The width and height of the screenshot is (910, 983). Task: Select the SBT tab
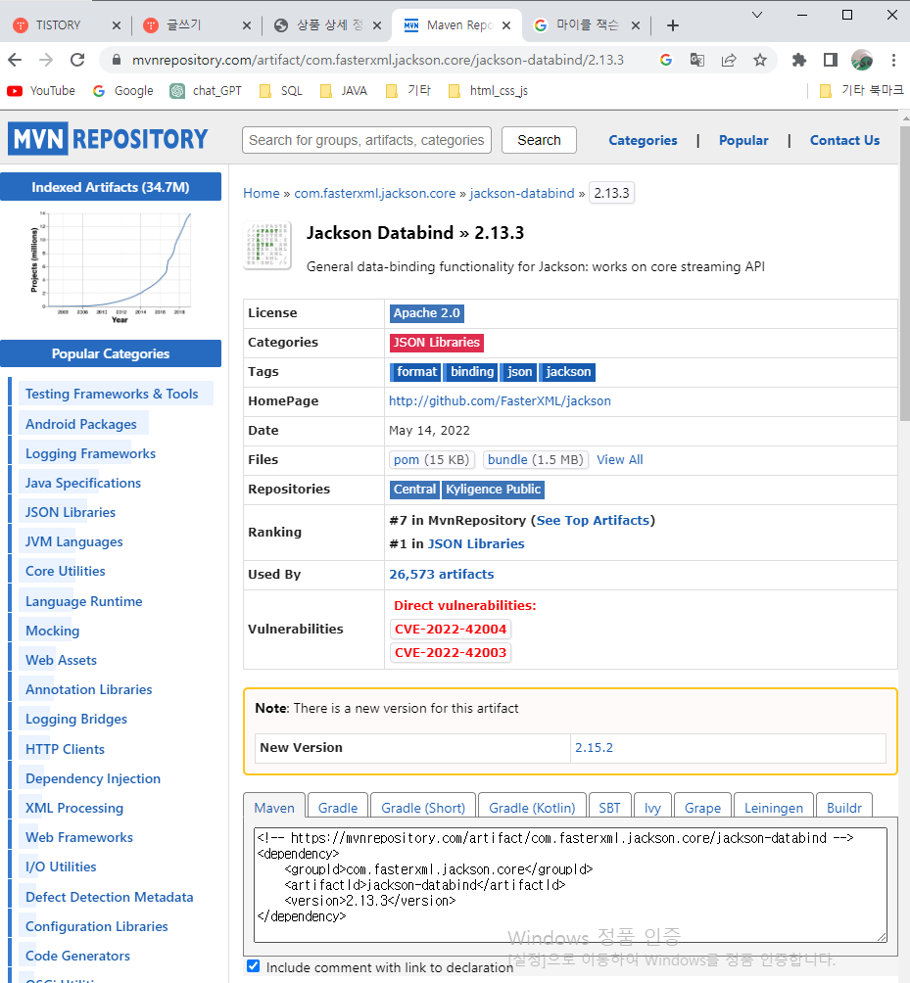pos(609,808)
